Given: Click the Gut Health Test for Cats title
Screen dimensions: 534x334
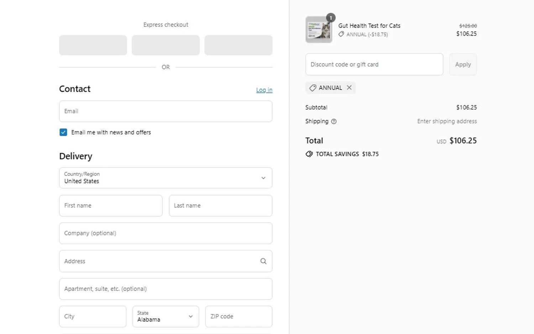Looking at the screenshot, I should tap(369, 26).
